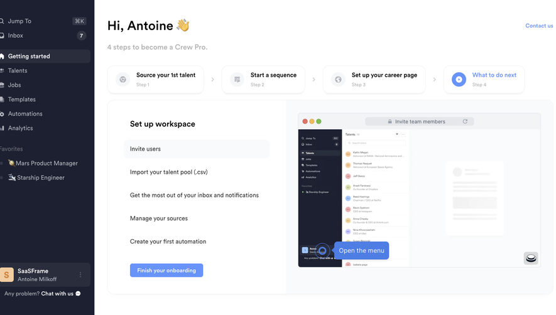Click the refresh icon in preview address bar
556x315 pixels.
[465, 122]
